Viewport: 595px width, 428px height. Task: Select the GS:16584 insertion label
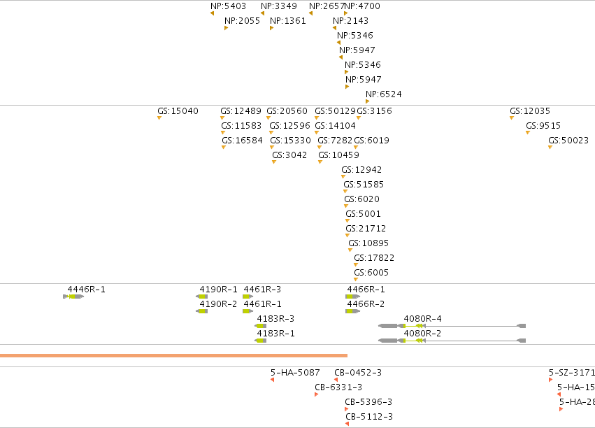coord(242,141)
